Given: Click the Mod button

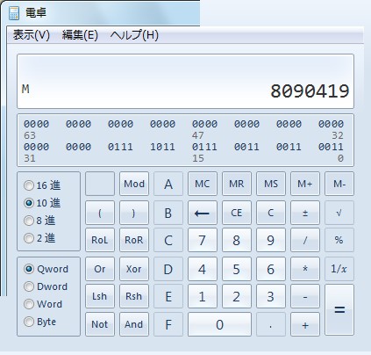Looking at the screenshot, I should coord(134,184).
